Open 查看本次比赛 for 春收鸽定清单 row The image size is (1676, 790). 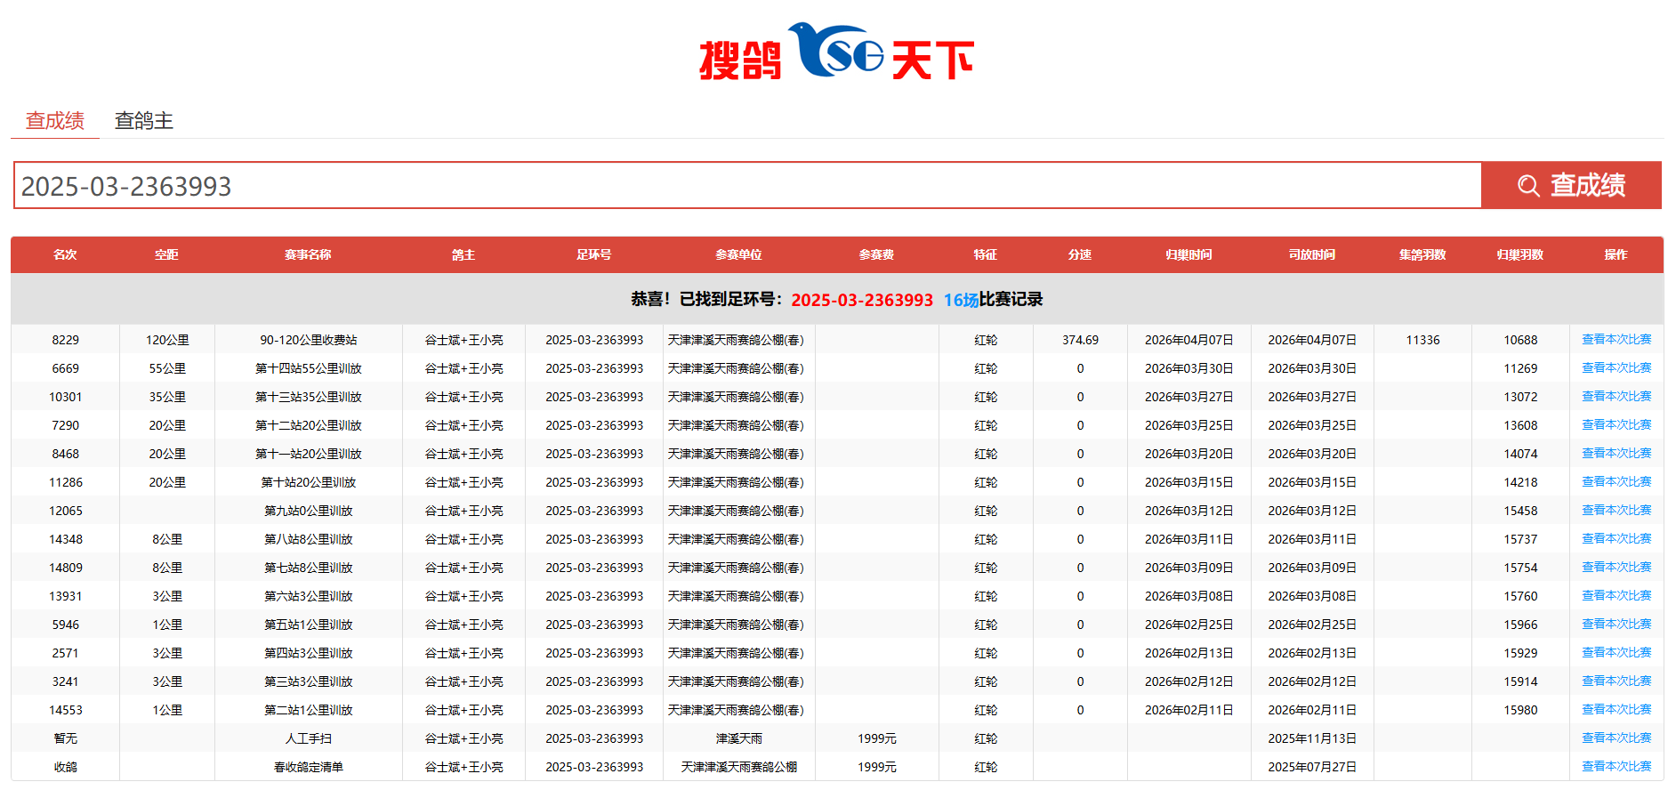click(x=1616, y=766)
